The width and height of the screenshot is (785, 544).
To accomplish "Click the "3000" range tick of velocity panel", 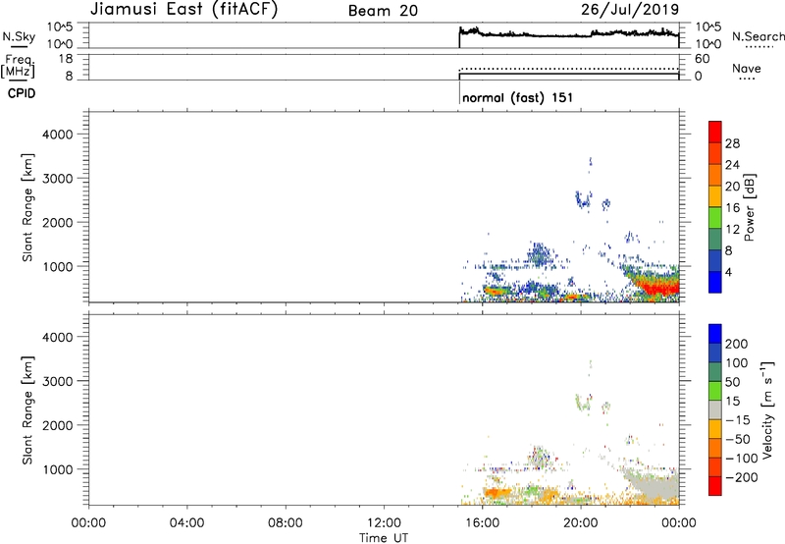I will (x=58, y=381).
